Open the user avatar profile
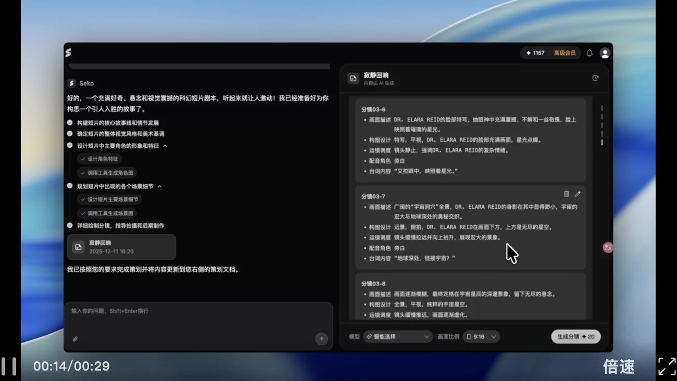This screenshot has width=677, height=381. click(x=605, y=53)
